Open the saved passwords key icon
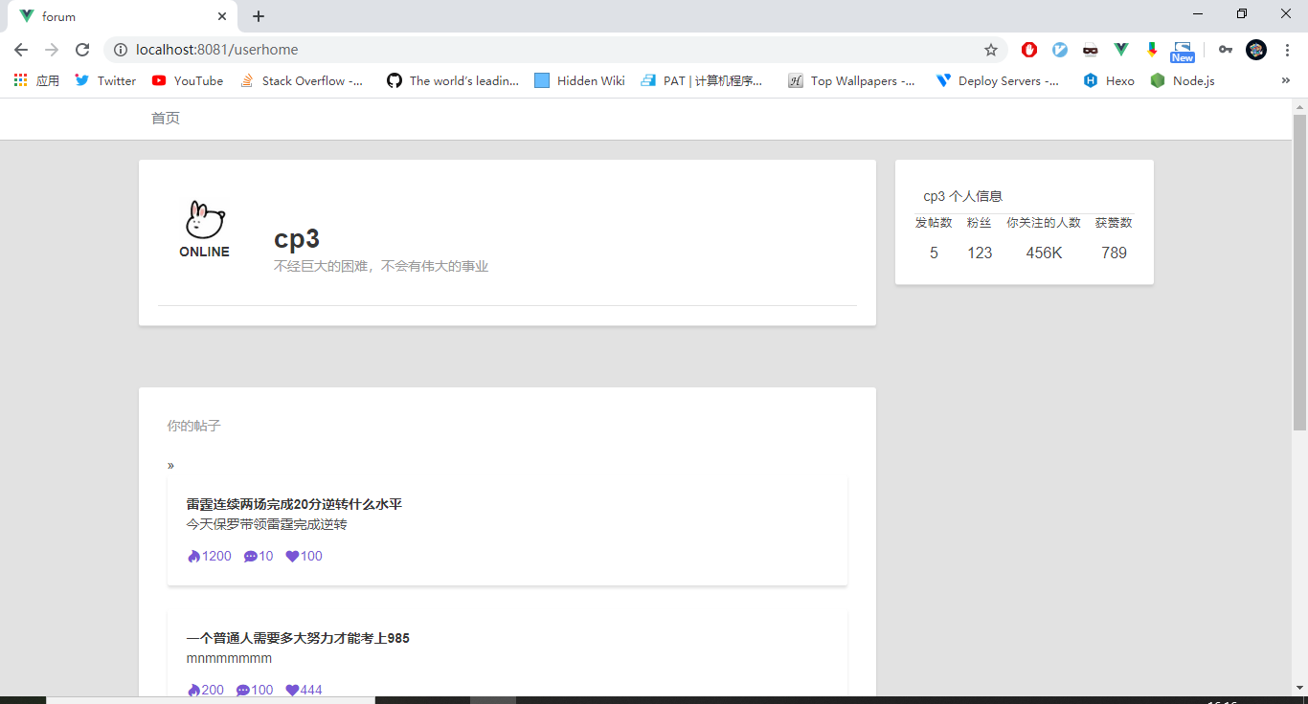Screen dimensions: 1308x704 click(1226, 50)
